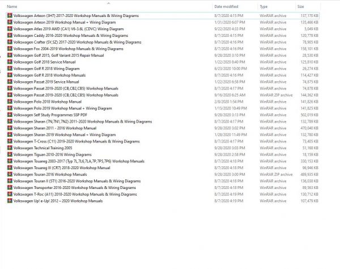Viewport: 340px width, 269px height.
Task: Click the archive icon of Golf 2018 Service Manual
Action: pos(10,62)
